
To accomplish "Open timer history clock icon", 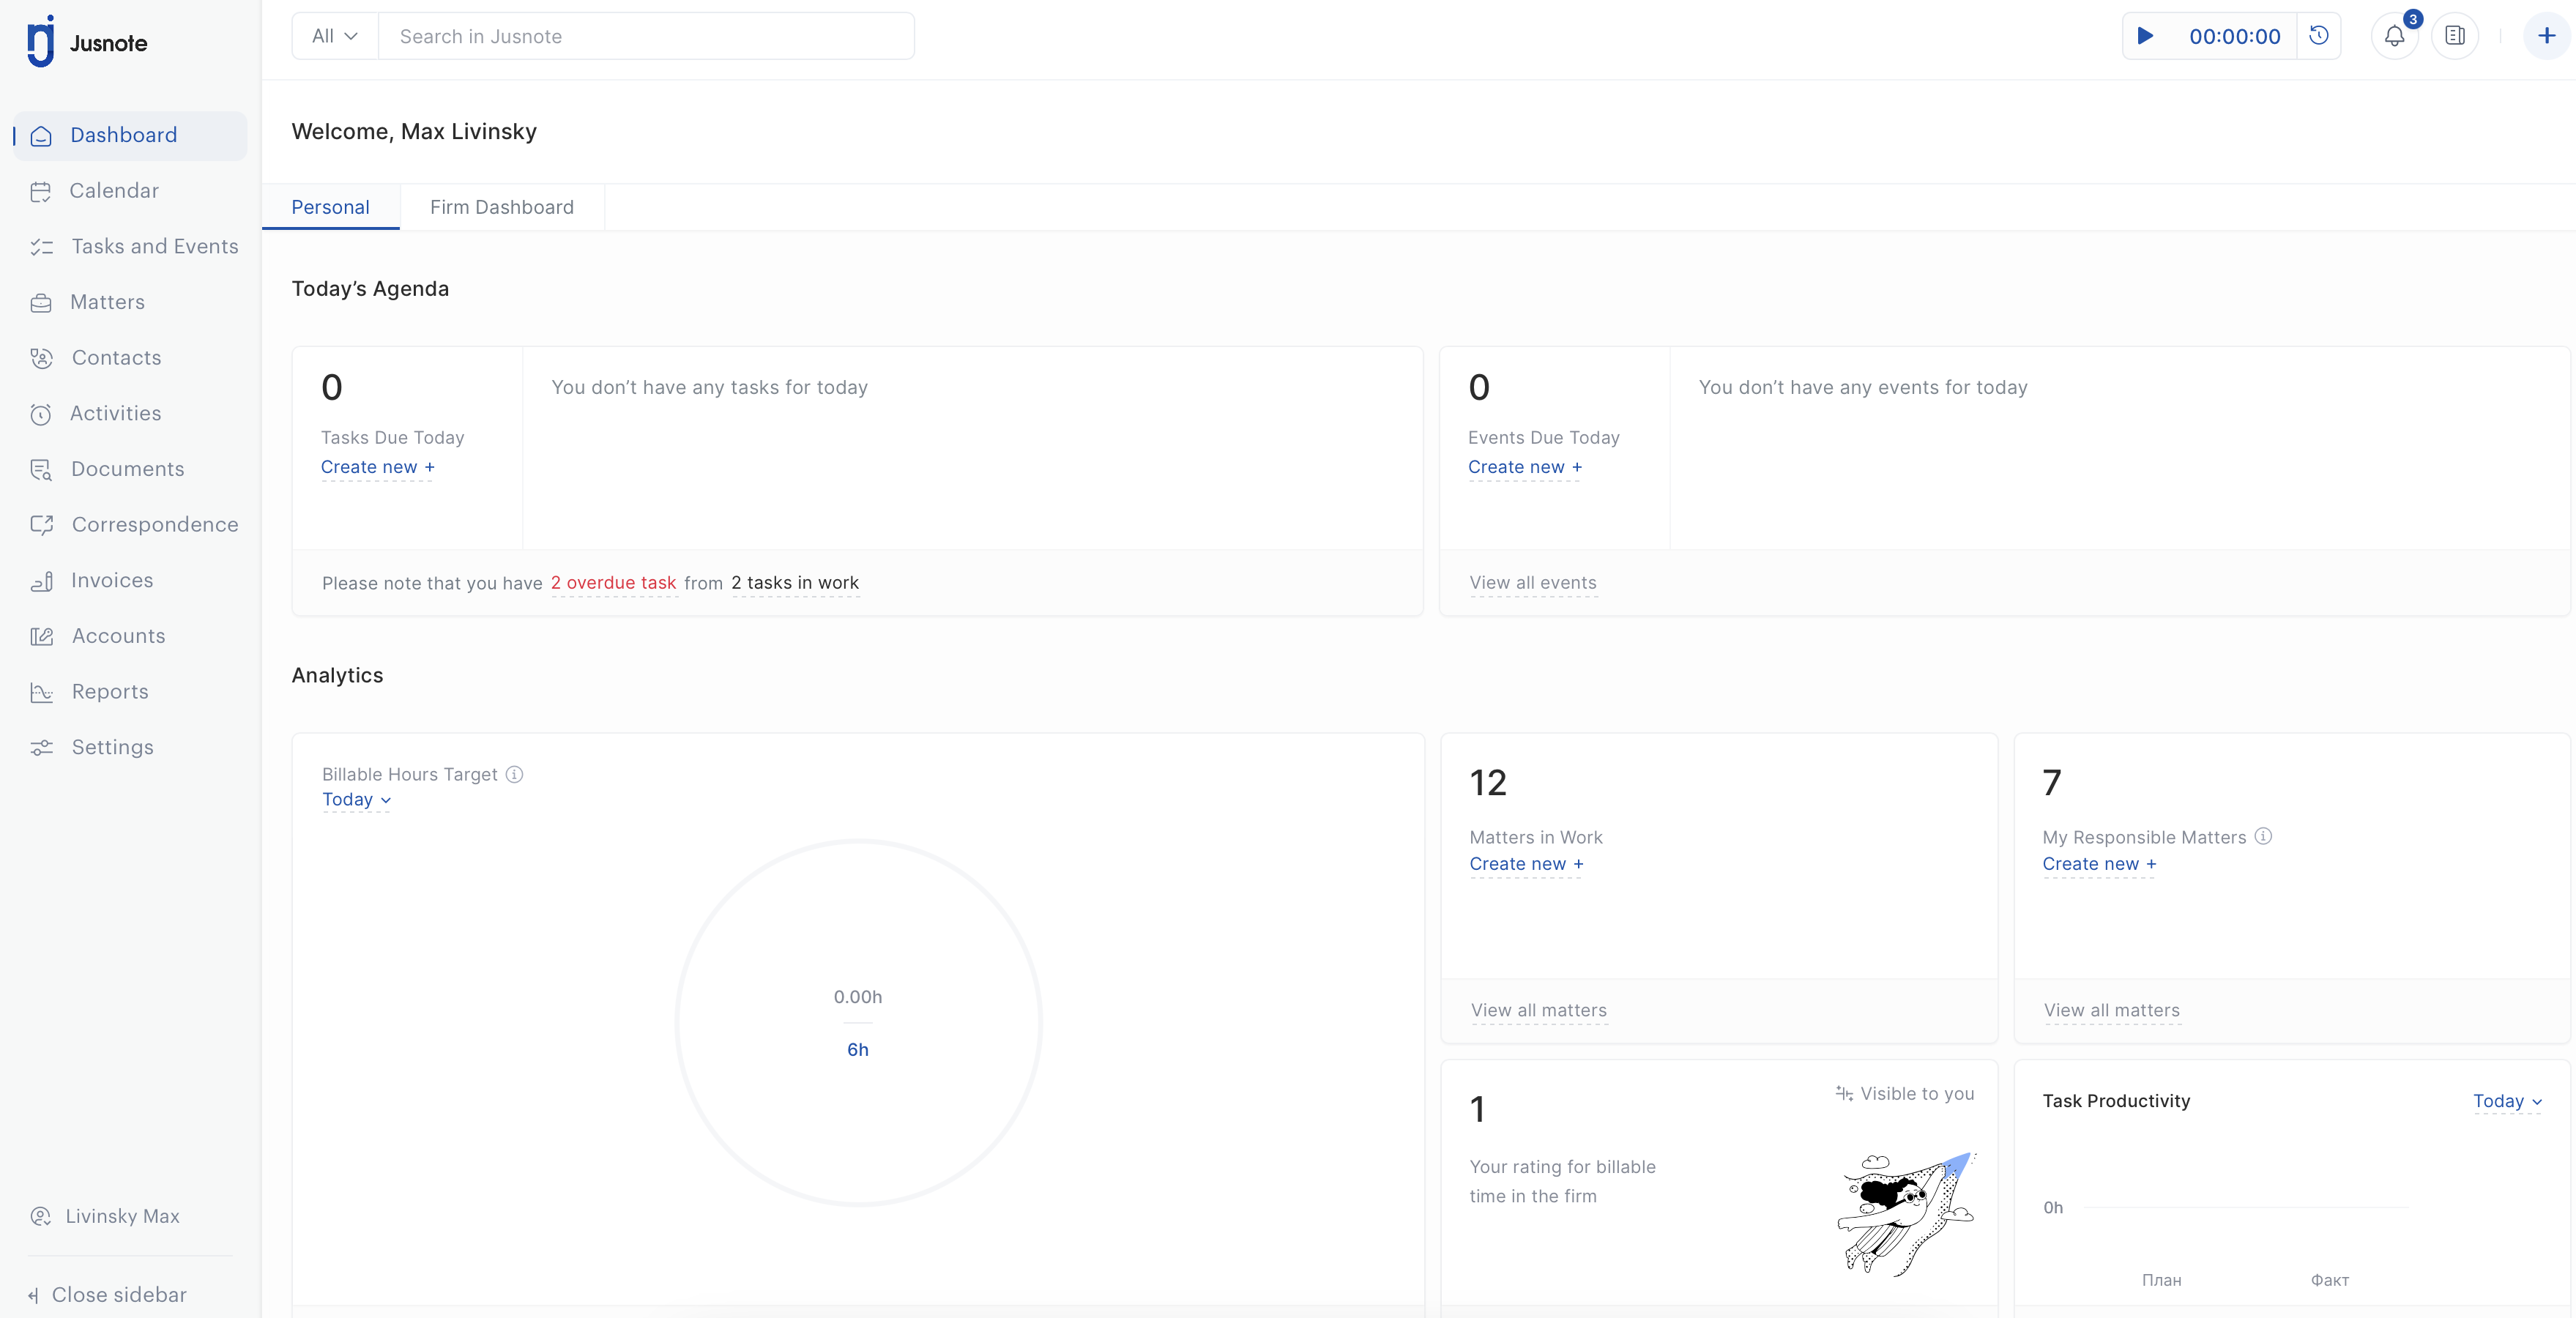I will point(2319,36).
